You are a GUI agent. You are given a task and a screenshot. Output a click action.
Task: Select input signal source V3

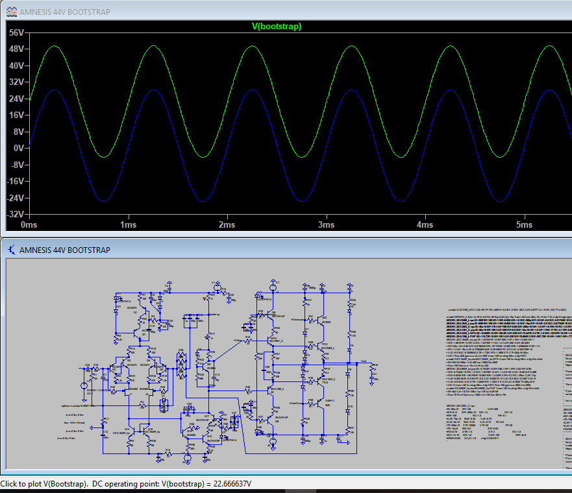(x=84, y=385)
